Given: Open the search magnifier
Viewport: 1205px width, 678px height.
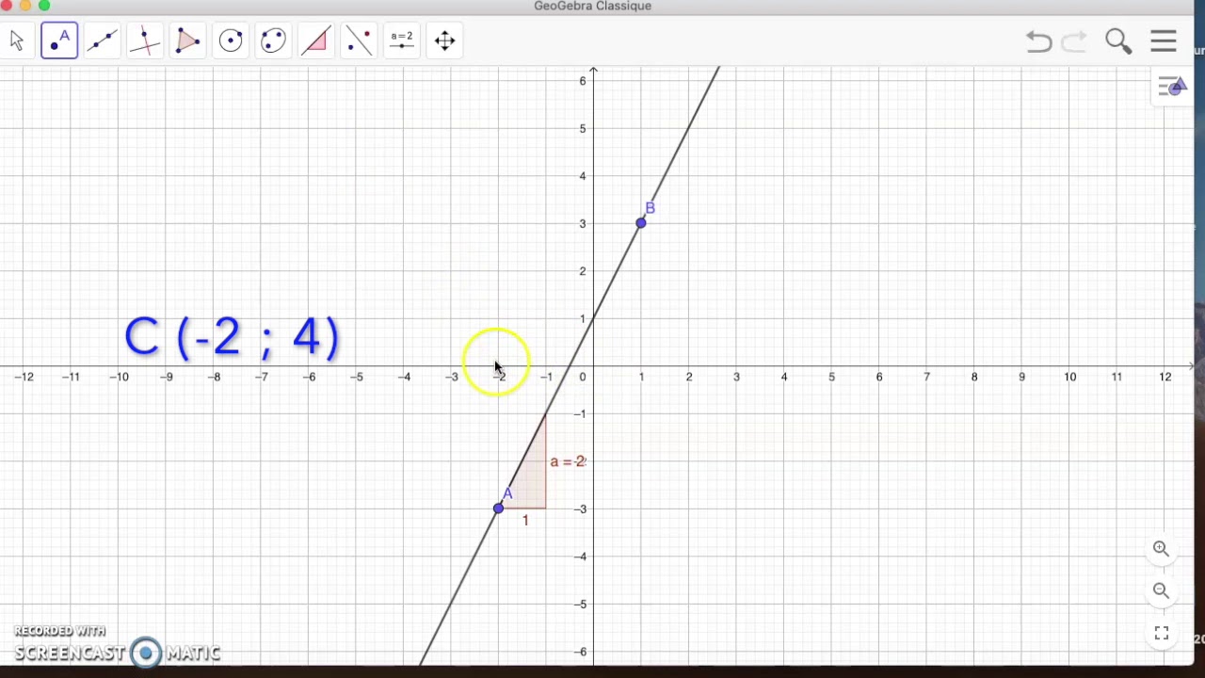Looking at the screenshot, I should pos(1118,41).
